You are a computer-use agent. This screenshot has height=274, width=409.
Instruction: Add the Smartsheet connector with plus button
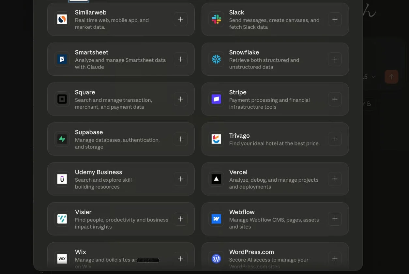[x=181, y=59]
